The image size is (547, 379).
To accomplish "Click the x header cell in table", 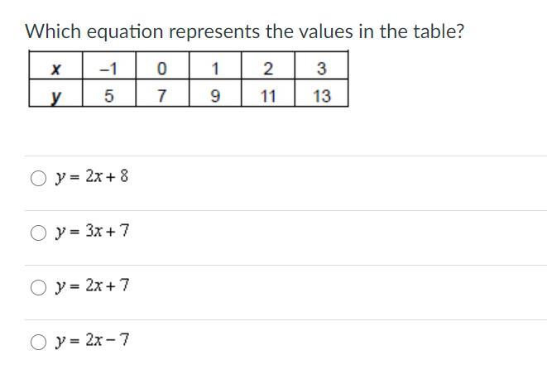I will [x=55, y=65].
